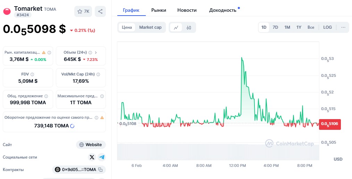This screenshot has width=352, height=179.
Task: Click the 739,14B TOMA circulating value
Action: pos(51,126)
